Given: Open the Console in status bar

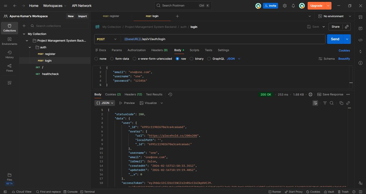Looking at the screenshot, I should pyautogui.click(x=70, y=192).
